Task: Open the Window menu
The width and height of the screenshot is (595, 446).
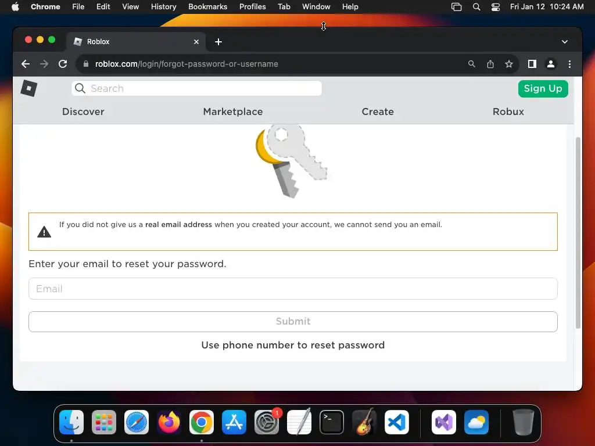Action: click(316, 7)
